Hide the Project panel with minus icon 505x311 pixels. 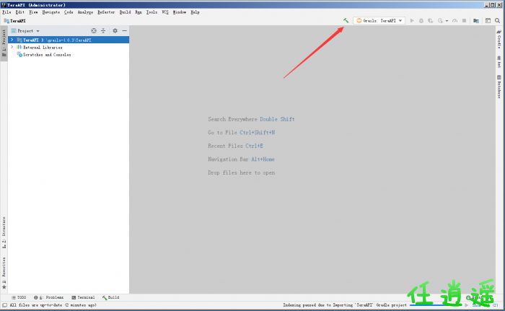[124, 30]
